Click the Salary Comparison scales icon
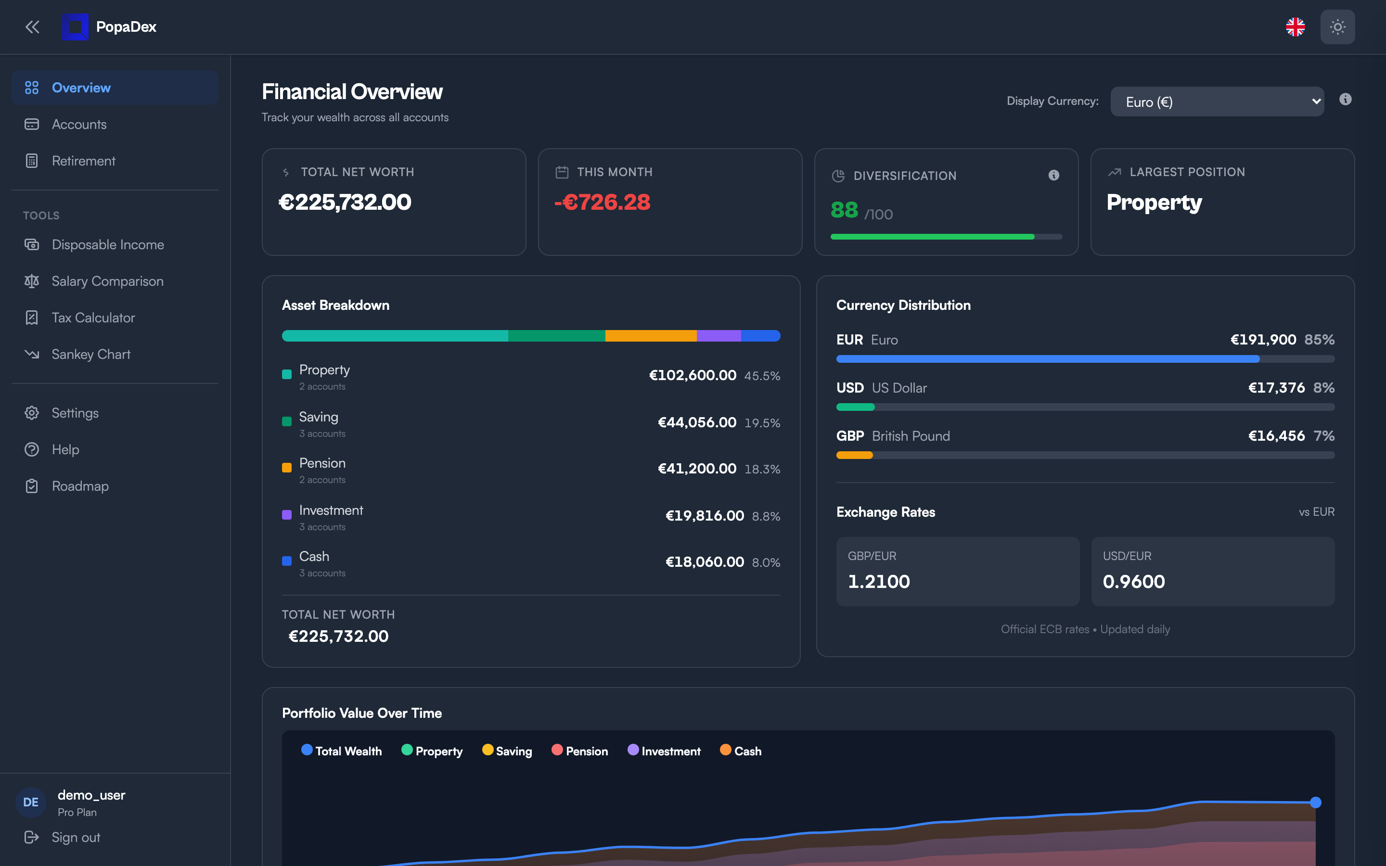Image resolution: width=1386 pixels, height=866 pixels. [x=31, y=280]
